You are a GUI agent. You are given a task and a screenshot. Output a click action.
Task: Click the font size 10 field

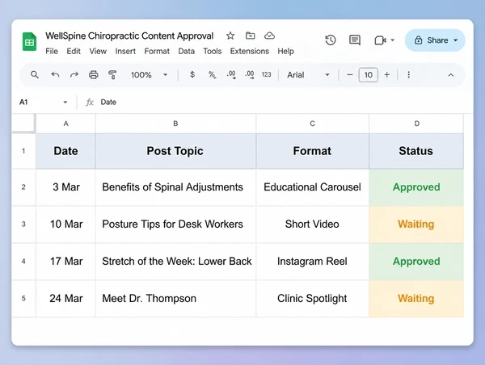pyautogui.click(x=368, y=75)
